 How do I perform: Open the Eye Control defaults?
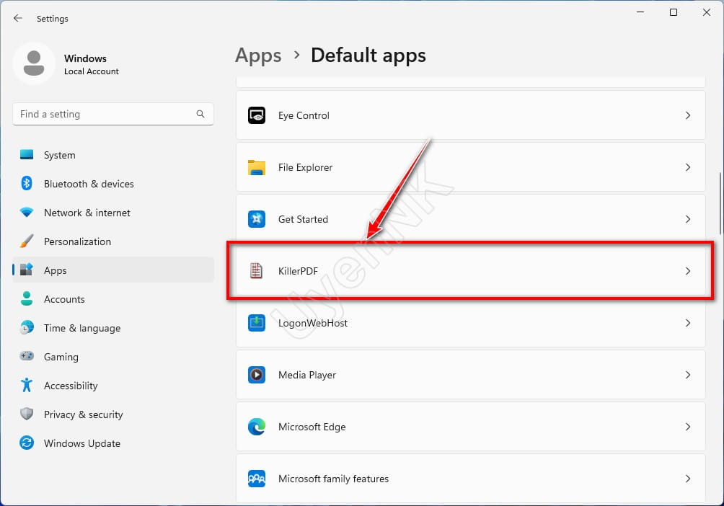470,115
